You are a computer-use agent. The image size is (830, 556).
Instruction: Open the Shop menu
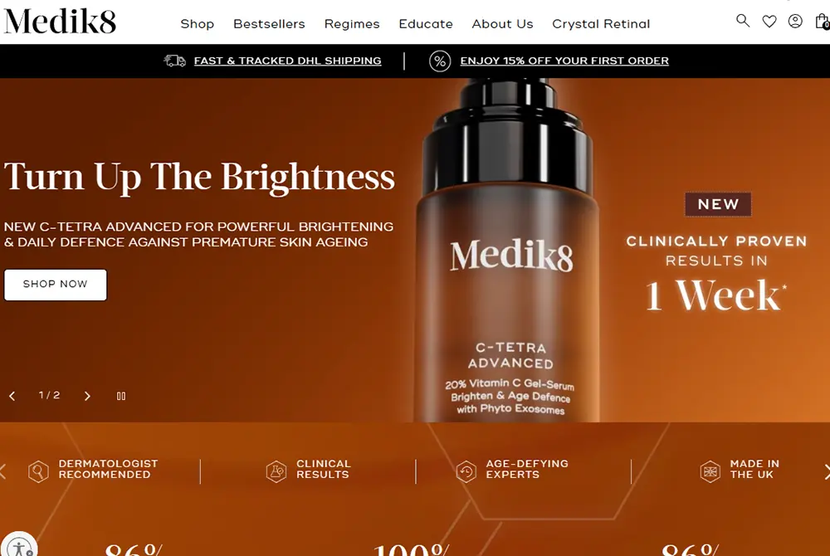click(198, 24)
